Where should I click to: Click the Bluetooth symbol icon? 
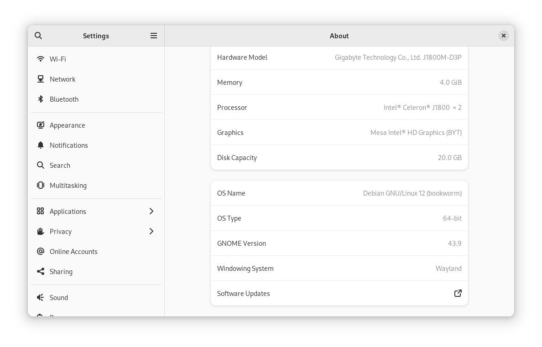[x=41, y=99]
